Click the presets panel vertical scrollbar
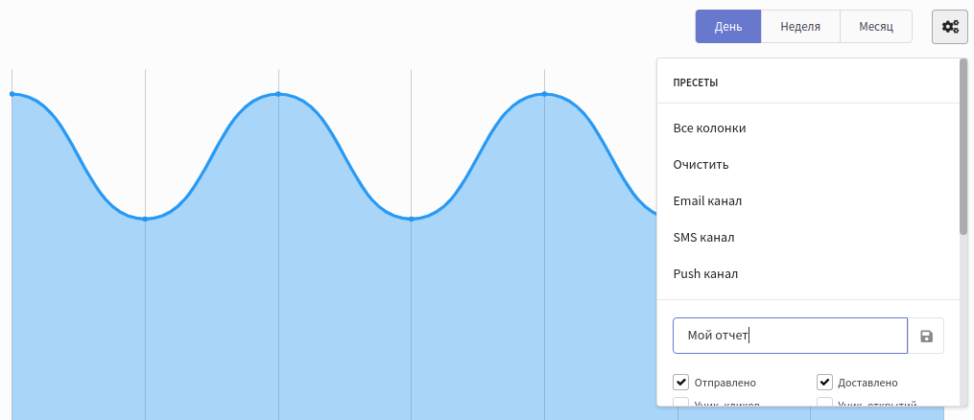 click(962, 147)
